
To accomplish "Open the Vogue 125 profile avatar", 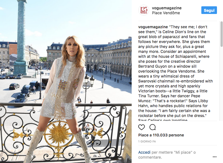I will 144,10.
